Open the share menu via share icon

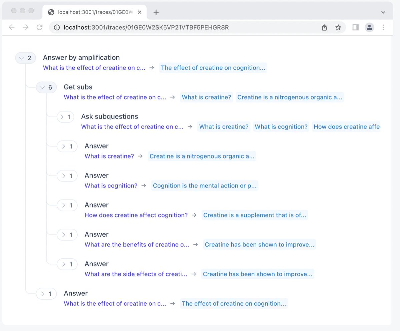pyautogui.click(x=324, y=28)
